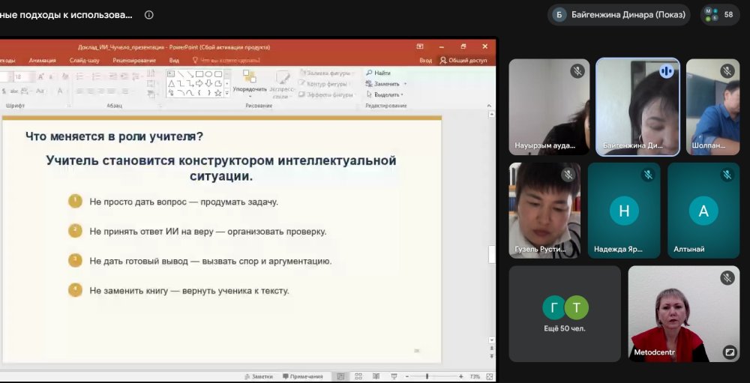Open Эффекты фигуры shape effects dropdown
This screenshot has width=750, height=383.
click(x=327, y=94)
